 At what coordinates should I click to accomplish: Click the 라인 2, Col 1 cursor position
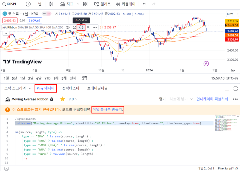coord(206,168)
